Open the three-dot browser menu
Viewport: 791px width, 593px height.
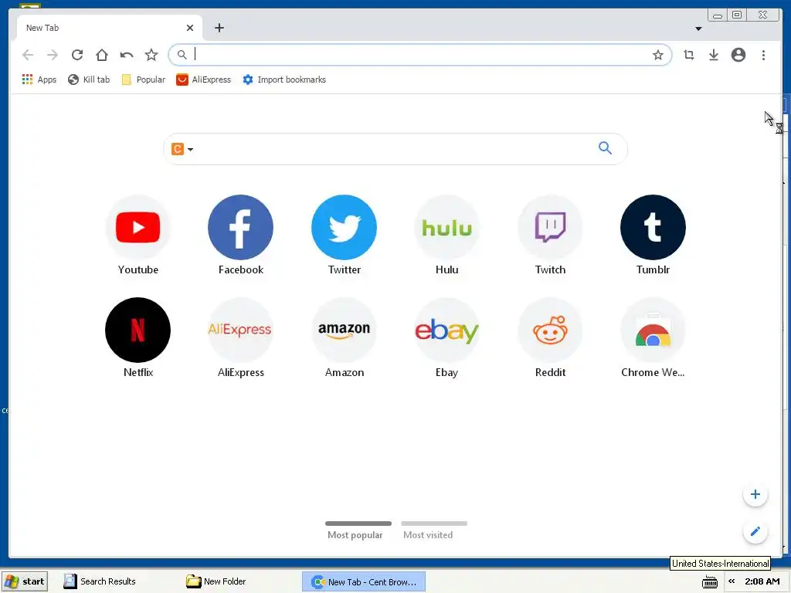(x=763, y=55)
